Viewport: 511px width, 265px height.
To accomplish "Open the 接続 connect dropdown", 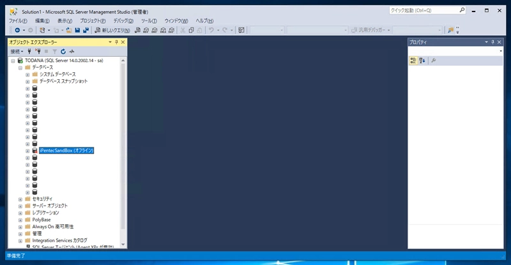I will point(17,51).
